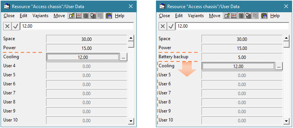Click the clipboard icon in left window toolbar
The height and width of the screenshot is (128, 293).
[109, 16]
